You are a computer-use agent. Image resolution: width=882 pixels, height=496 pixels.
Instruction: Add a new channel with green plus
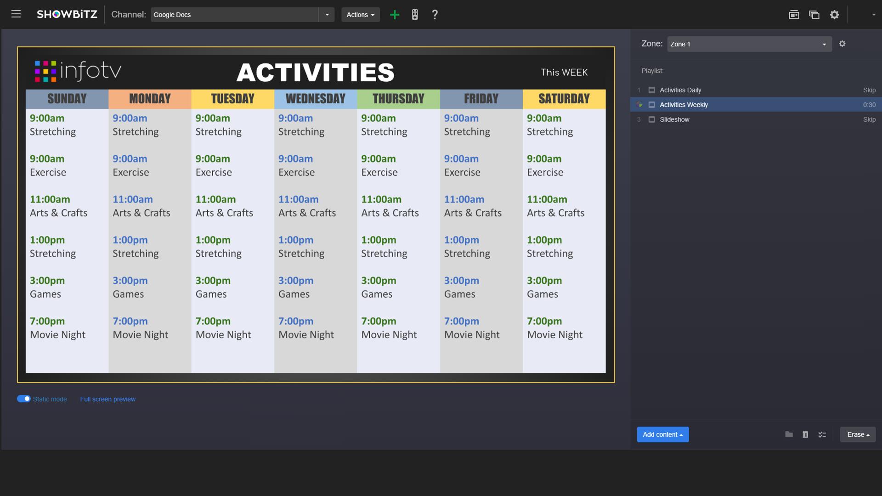pyautogui.click(x=395, y=15)
